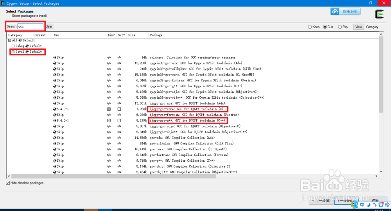Toggle Bin checkbox for djgpp-gcc-core

[109, 109]
